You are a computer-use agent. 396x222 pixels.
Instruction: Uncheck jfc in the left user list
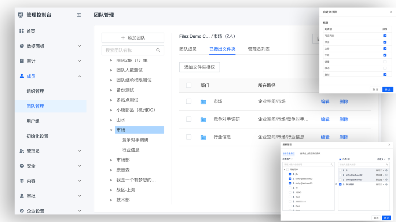pos(290,174)
